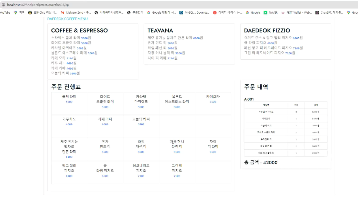The width and height of the screenshot is (358, 206).
Task: Select 카페 라떼 4600 cell in order grid
Action: click(x=105, y=126)
